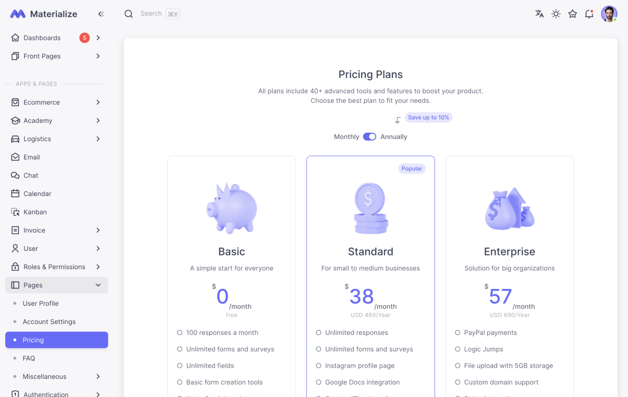The image size is (628, 397).
Task: Open the language translation icon
Action: (x=539, y=14)
